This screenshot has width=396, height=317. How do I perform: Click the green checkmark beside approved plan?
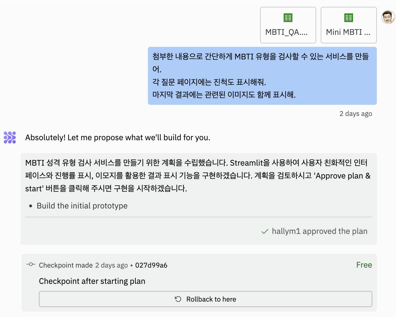click(x=265, y=231)
